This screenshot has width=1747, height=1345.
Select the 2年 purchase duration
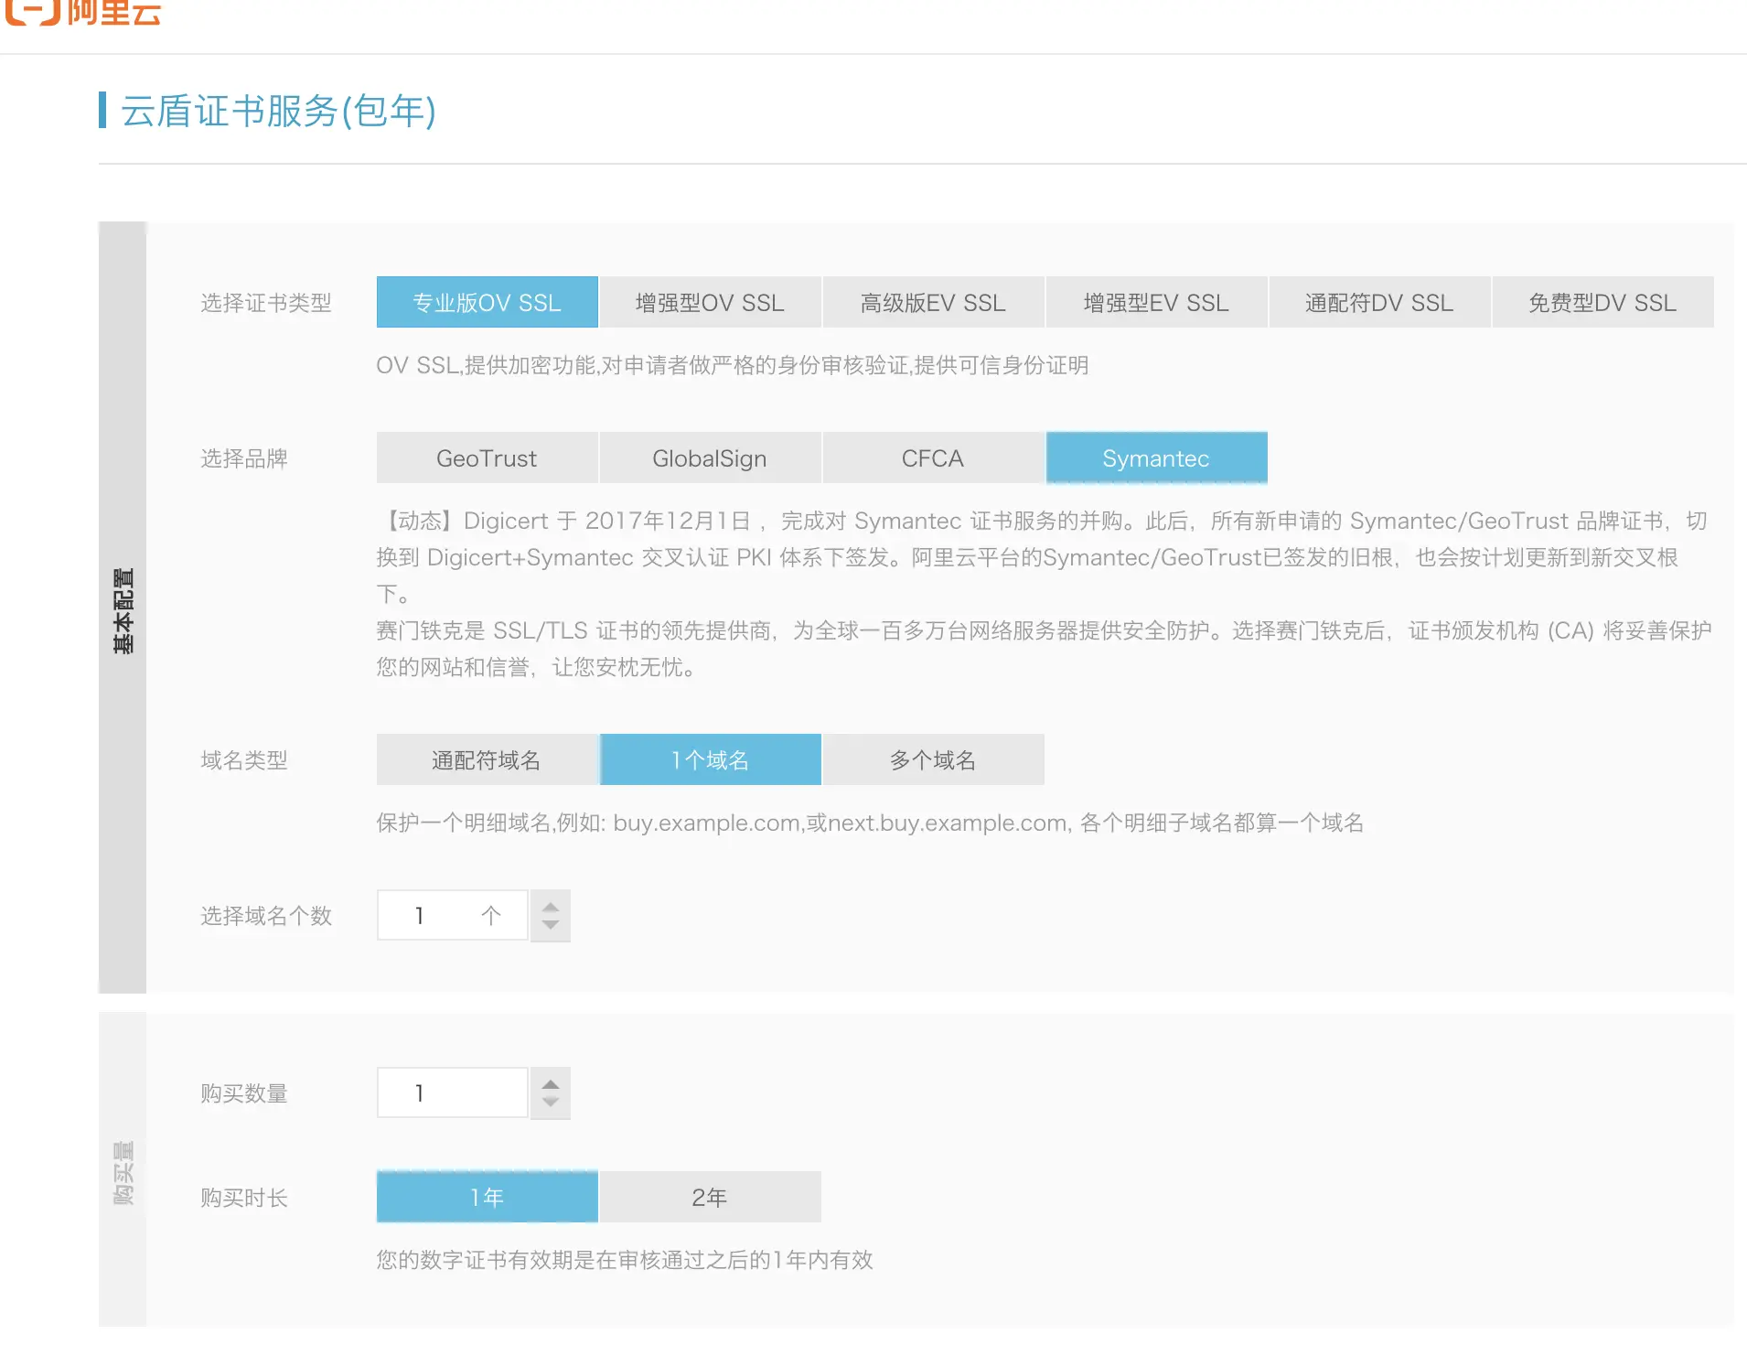tap(710, 1197)
